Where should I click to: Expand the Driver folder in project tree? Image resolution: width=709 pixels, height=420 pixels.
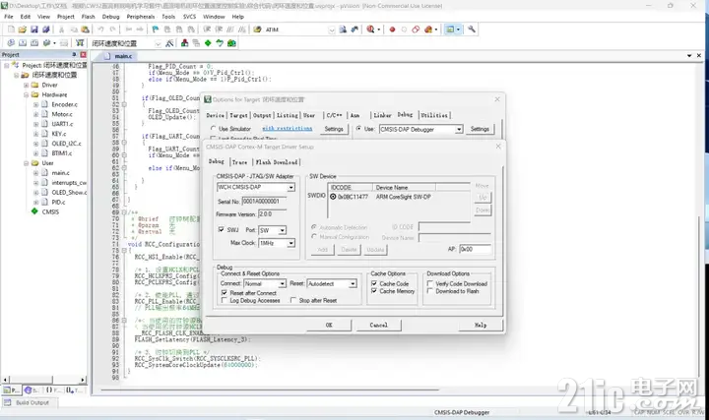(x=27, y=85)
